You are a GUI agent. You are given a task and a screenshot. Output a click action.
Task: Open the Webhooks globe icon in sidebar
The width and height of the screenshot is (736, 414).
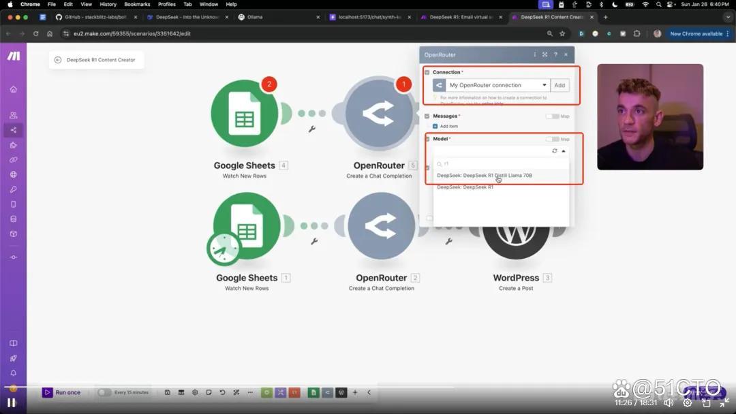point(14,174)
